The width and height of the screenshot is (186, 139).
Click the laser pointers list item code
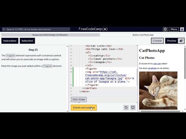point(105,59)
